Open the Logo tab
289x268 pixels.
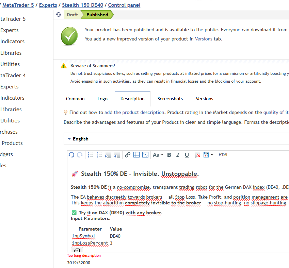point(102,99)
